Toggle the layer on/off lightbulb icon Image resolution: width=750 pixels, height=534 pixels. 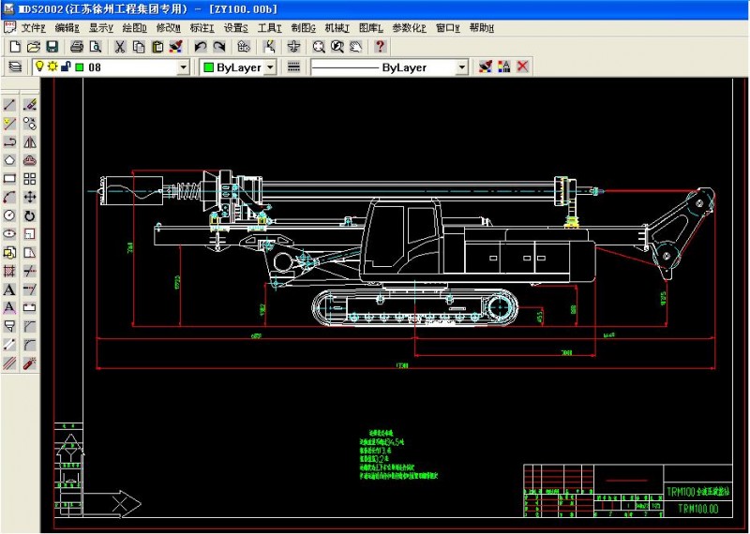coord(39,67)
